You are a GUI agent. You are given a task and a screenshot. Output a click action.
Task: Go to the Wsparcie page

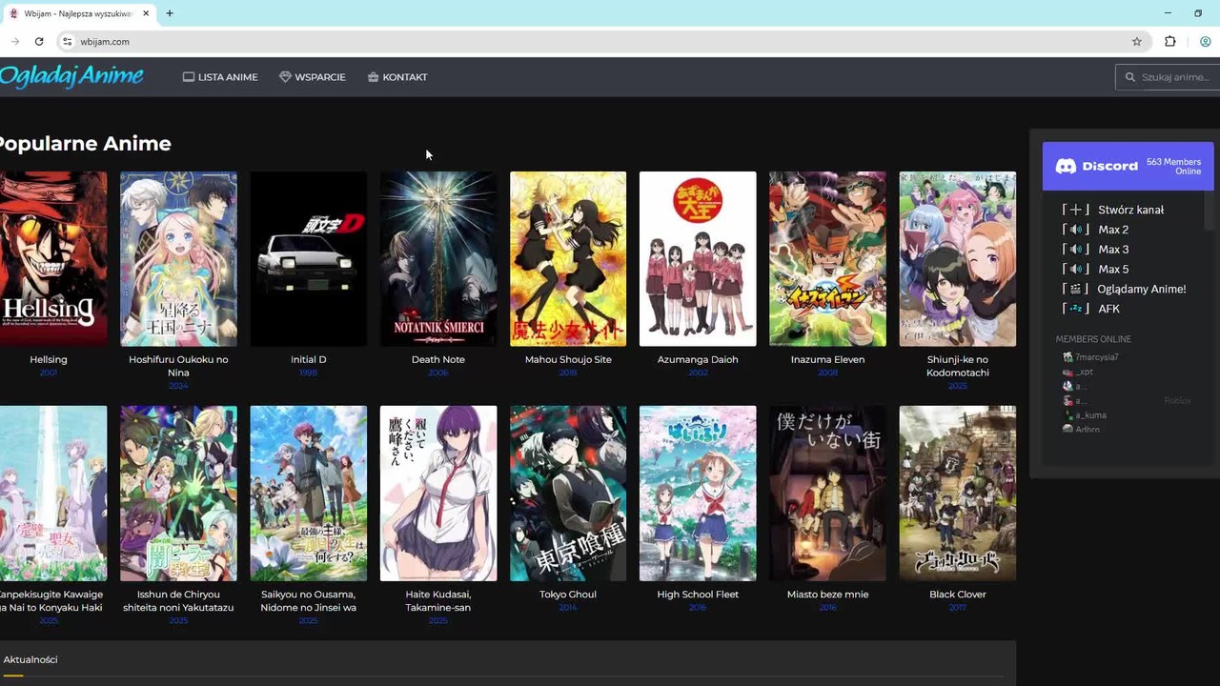(x=312, y=77)
